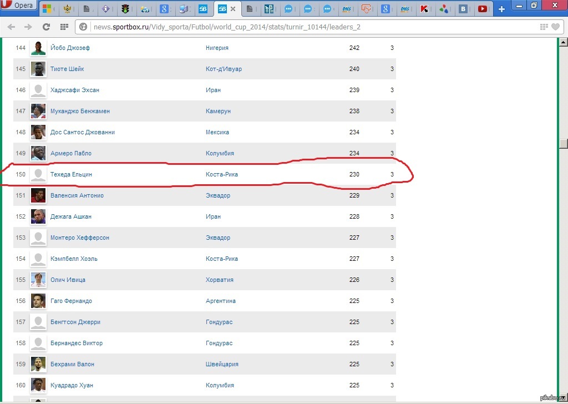
Task: Open player Олич Ивица profile
Action: (68, 280)
